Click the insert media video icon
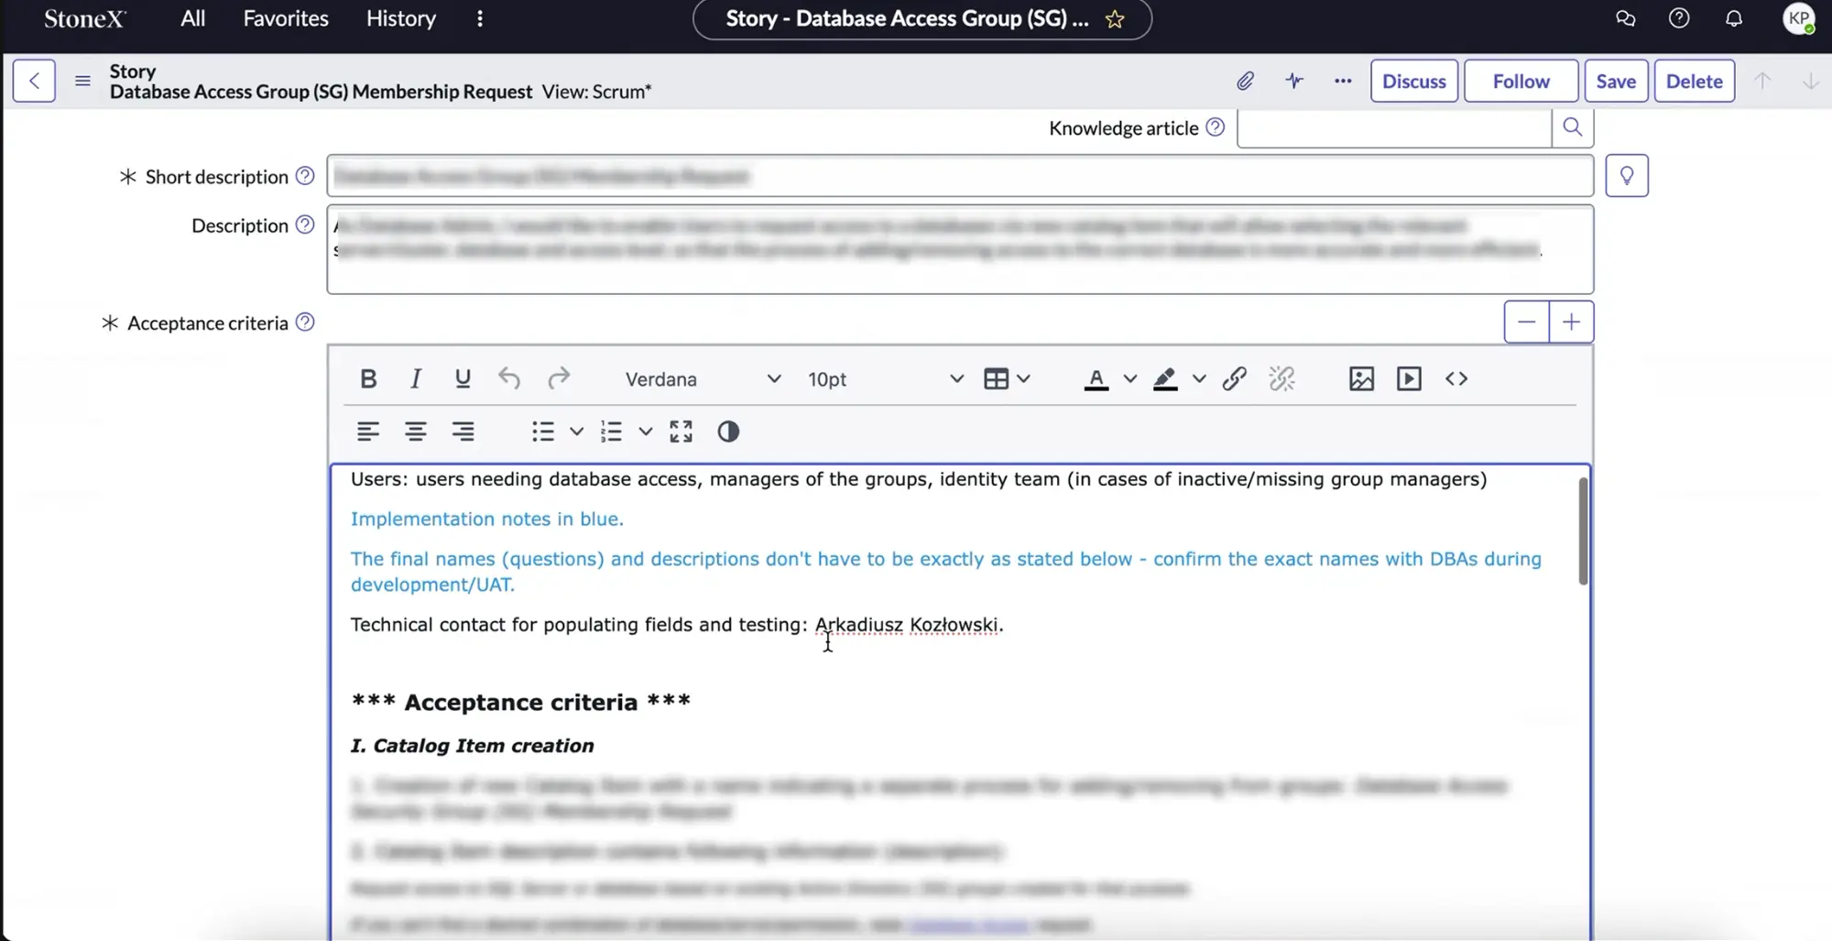 coord(1409,378)
